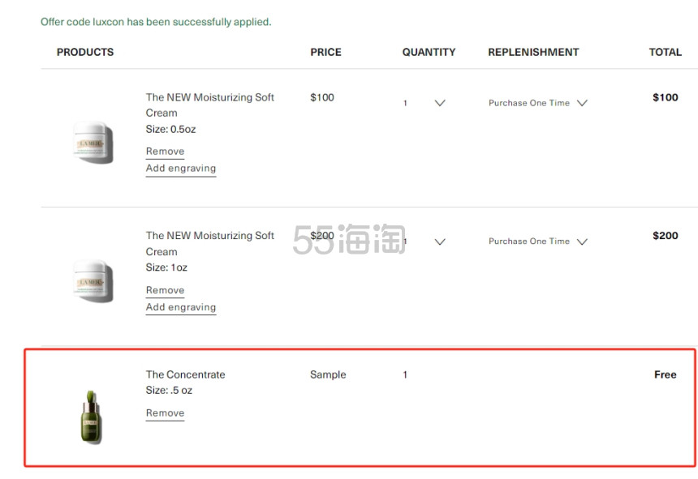
Task: Expand replenishment option for 0.5oz cream
Action: pos(536,103)
